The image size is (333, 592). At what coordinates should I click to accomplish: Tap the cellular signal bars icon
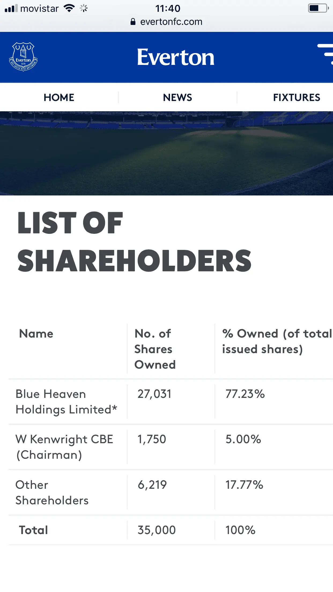click(11, 8)
